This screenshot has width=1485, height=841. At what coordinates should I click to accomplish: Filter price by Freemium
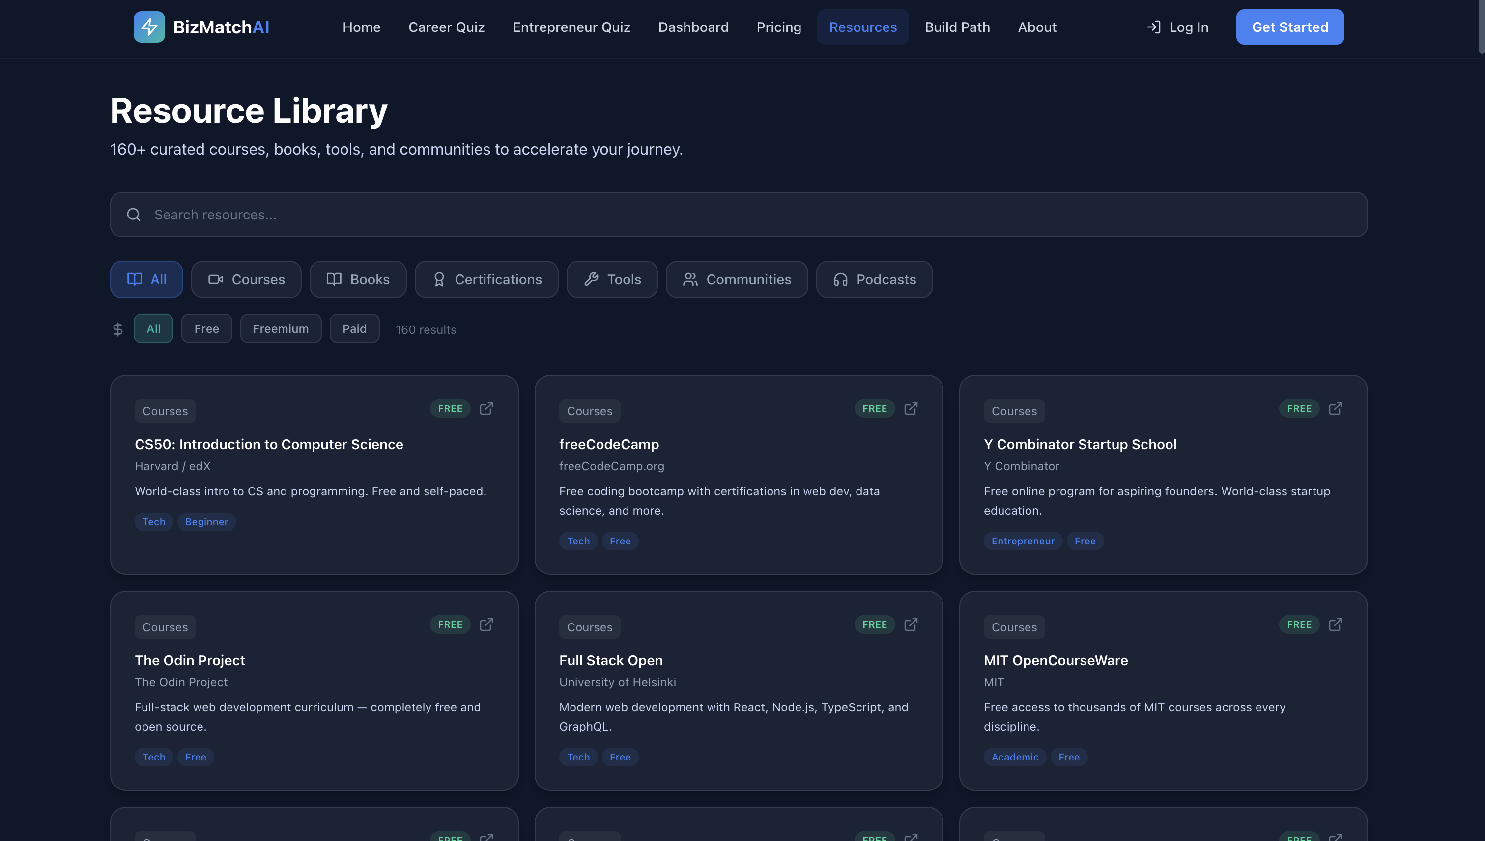[x=281, y=328]
